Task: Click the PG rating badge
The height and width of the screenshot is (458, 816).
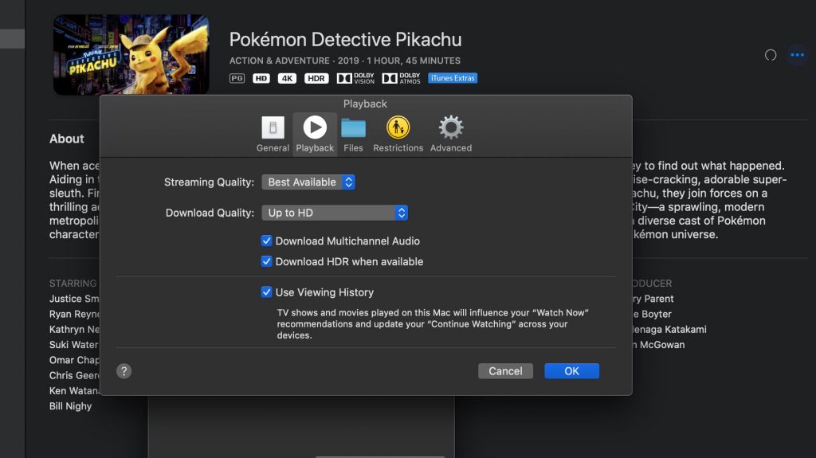Action: pyautogui.click(x=237, y=78)
